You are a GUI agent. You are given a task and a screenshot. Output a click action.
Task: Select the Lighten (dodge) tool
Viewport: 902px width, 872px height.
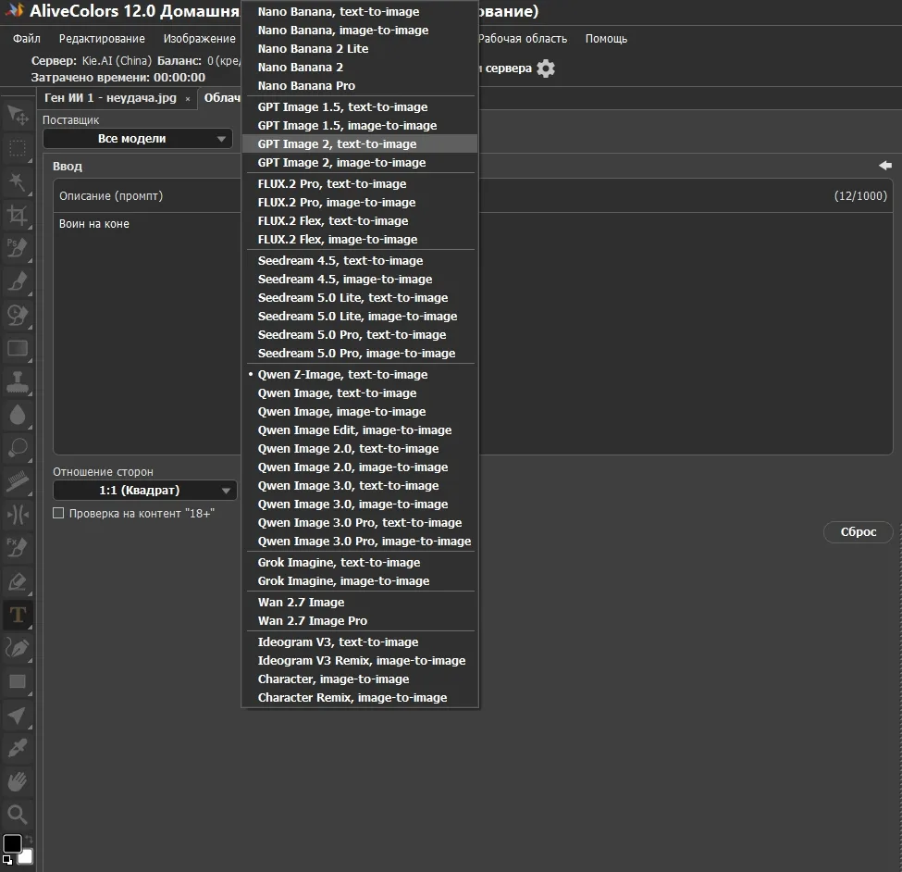coord(18,448)
